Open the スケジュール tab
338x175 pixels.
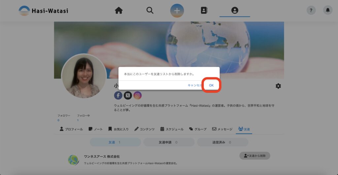[x=172, y=129]
